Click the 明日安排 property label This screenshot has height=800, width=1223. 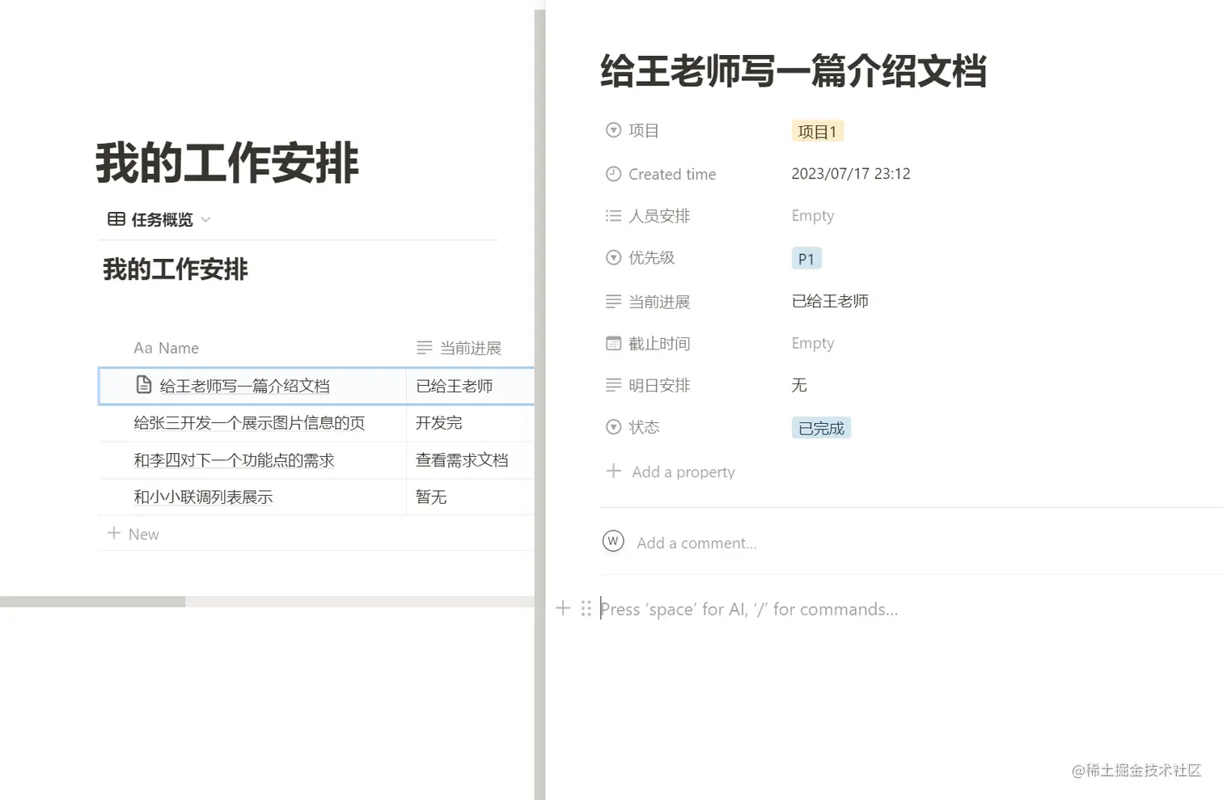click(x=659, y=386)
